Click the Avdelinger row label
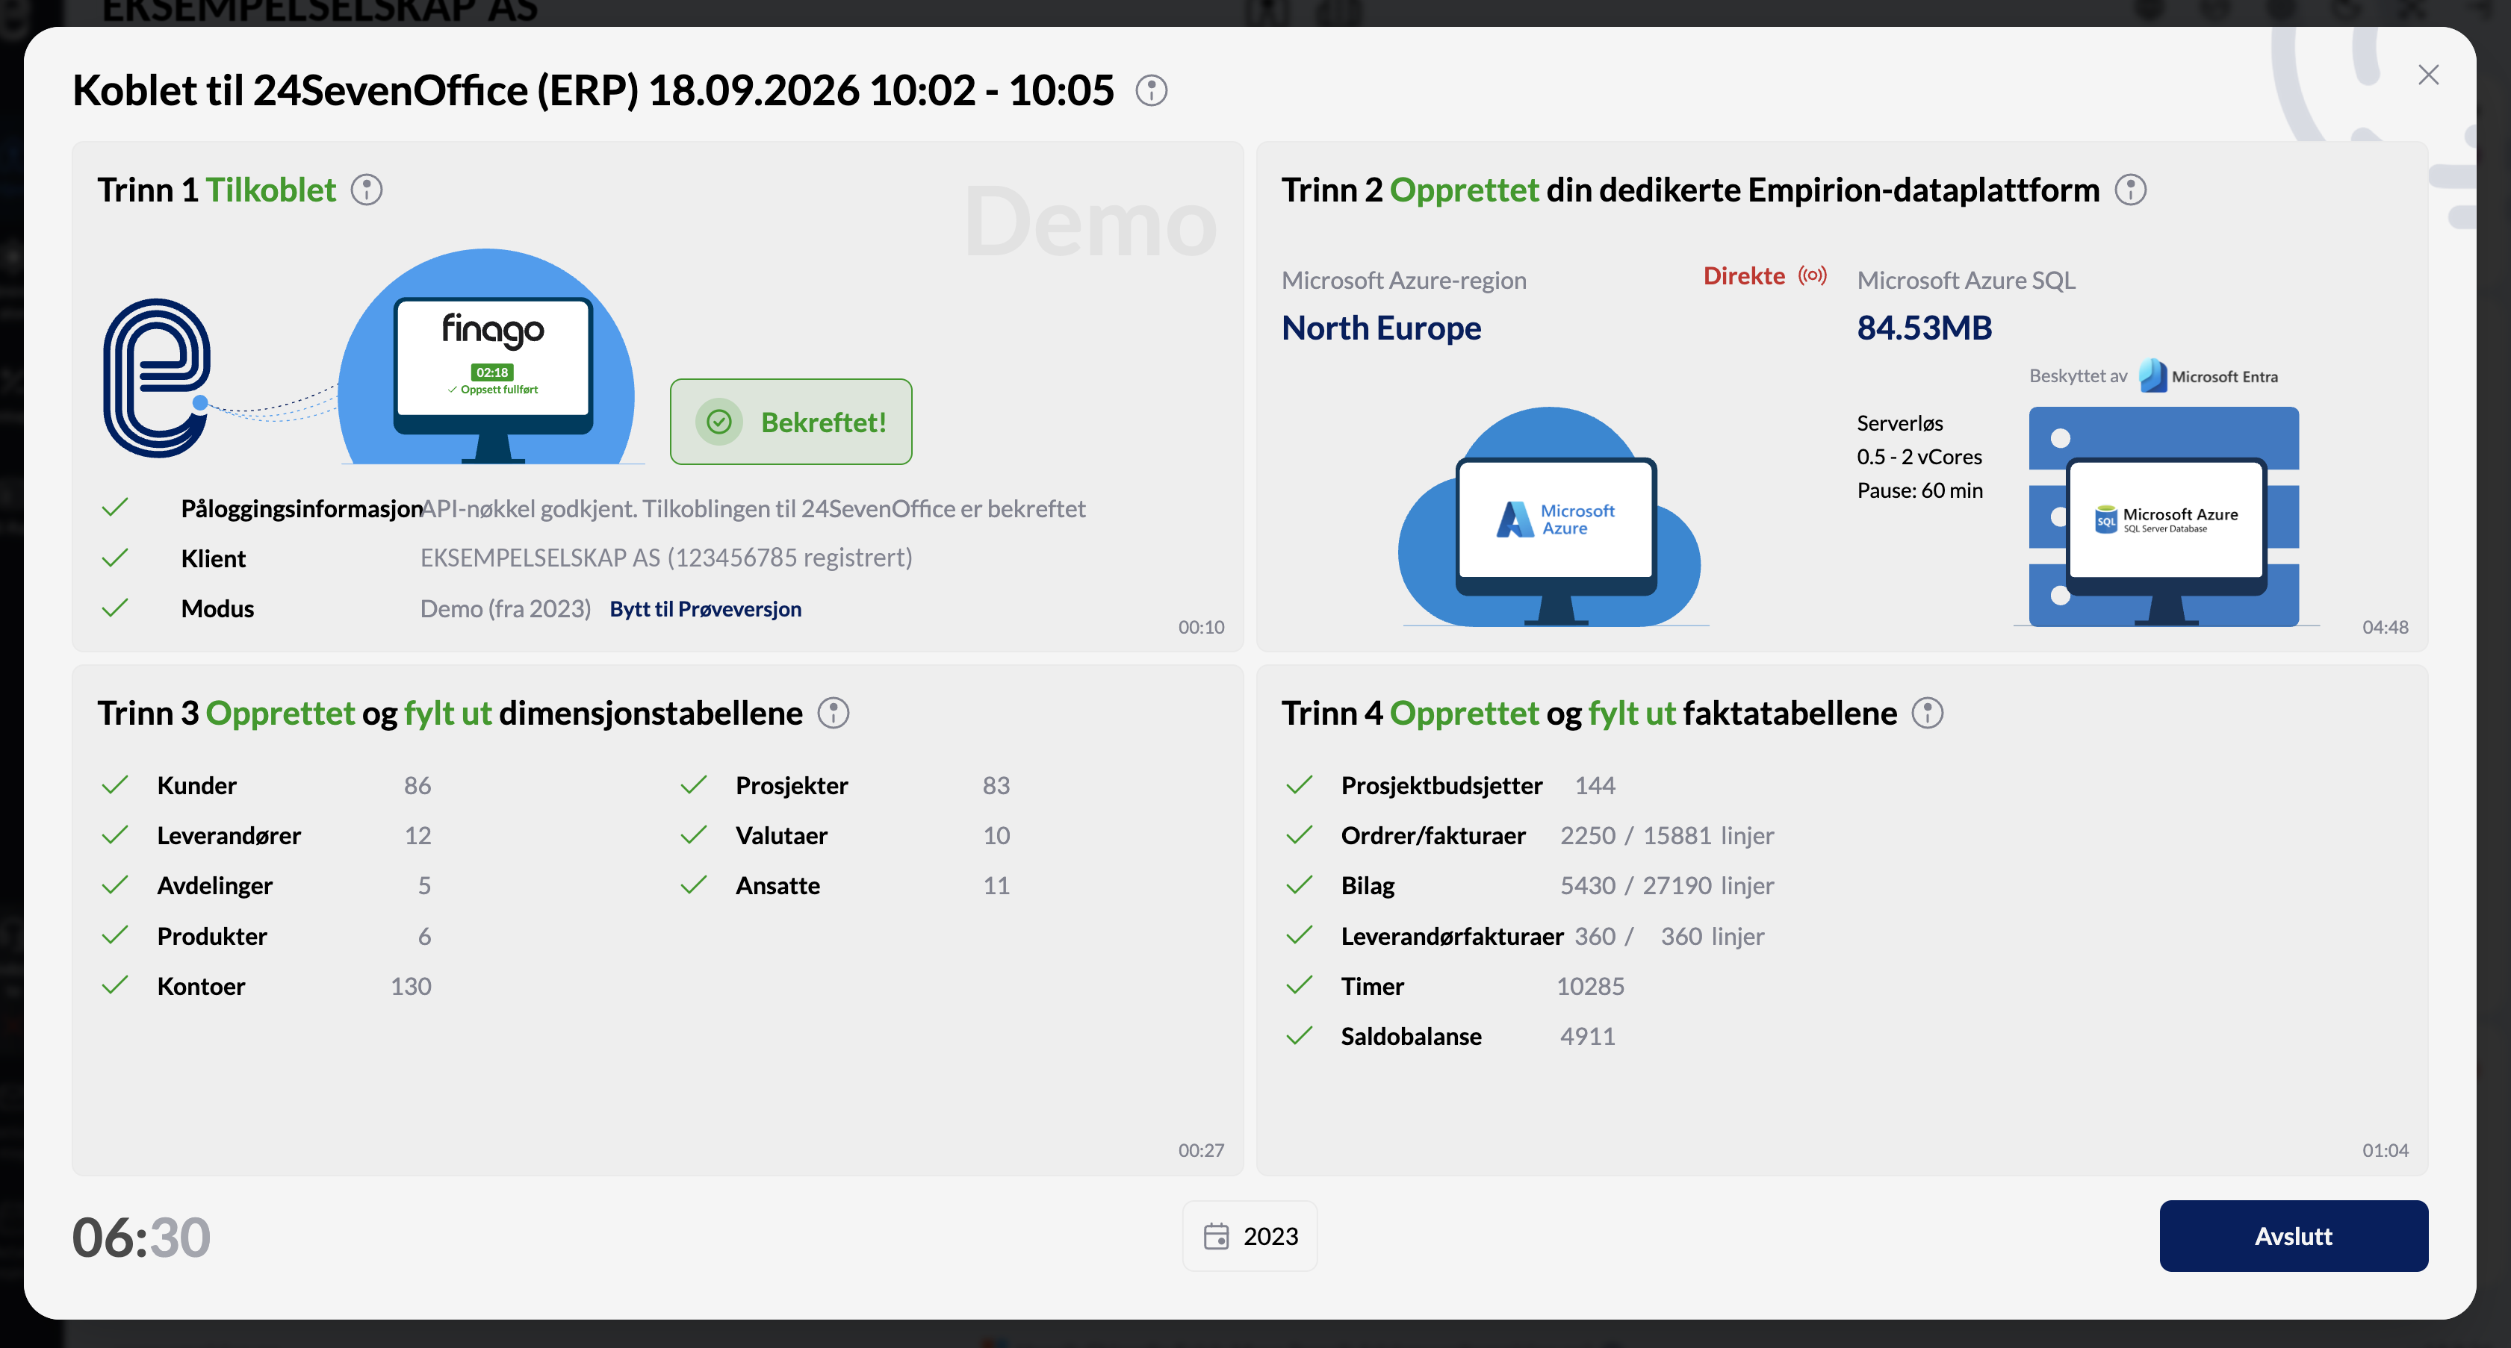 (x=214, y=886)
